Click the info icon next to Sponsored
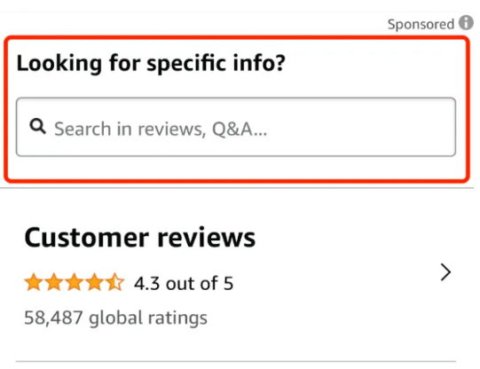 [x=466, y=23]
